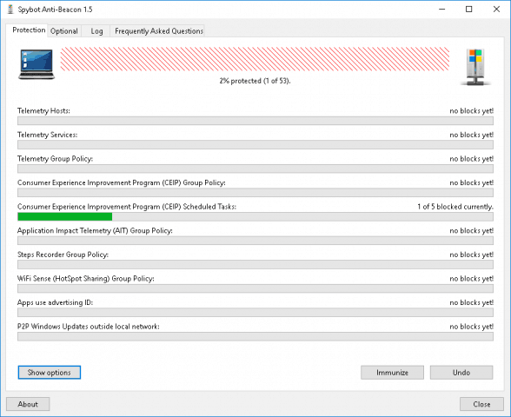Click the Show options button
The image size is (511, 417).
(x=50, y=373)
